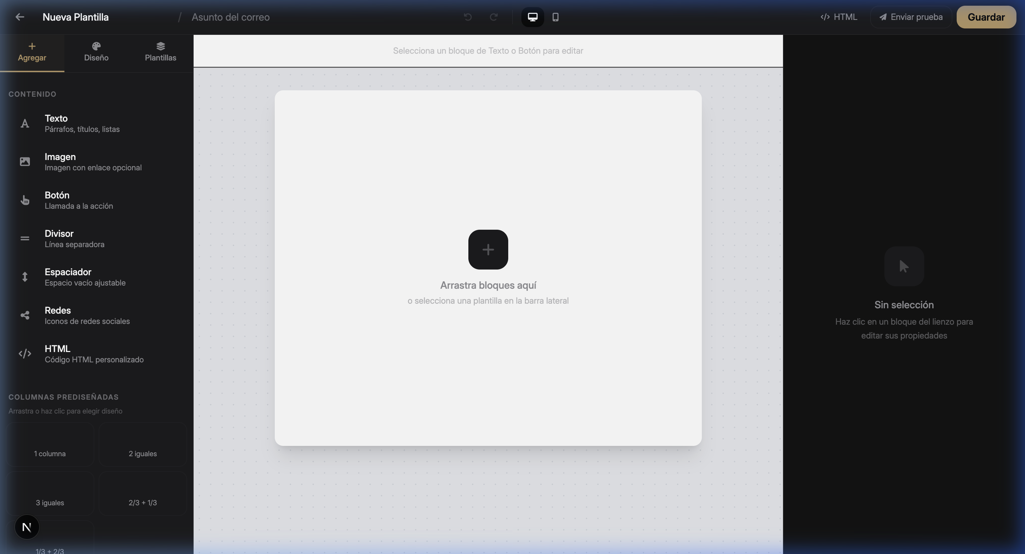Screen dimensions: 1025x554
Task: Add a custom HTML code block
Action: (x=94, y=354)
